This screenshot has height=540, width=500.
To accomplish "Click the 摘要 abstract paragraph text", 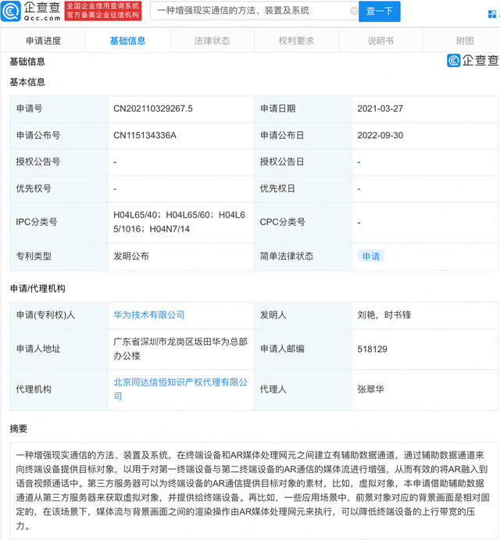I will (249, 488).
